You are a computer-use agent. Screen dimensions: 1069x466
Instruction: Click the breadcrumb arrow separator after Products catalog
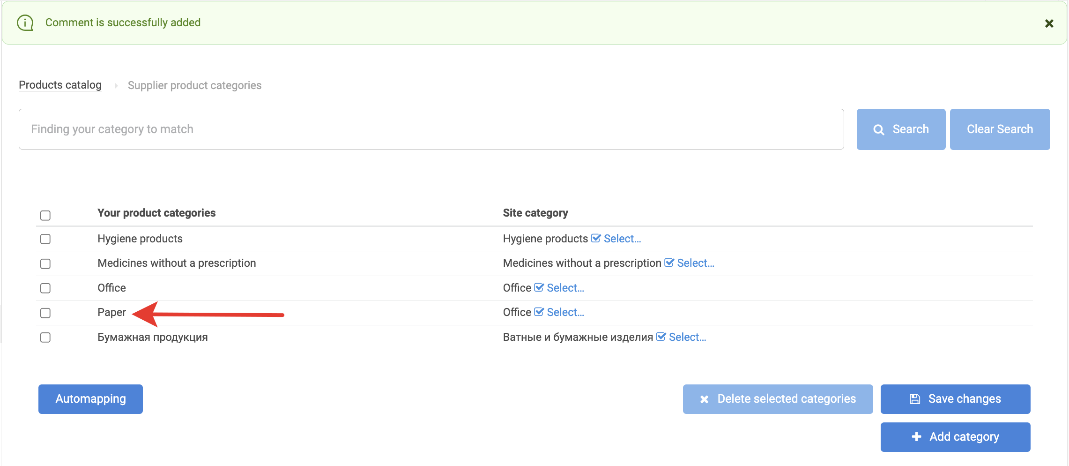(x=116, y=85)
